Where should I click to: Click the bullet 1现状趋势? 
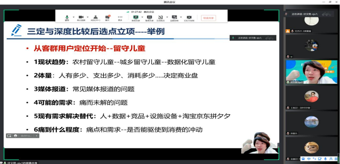click(x=49, y=62)
